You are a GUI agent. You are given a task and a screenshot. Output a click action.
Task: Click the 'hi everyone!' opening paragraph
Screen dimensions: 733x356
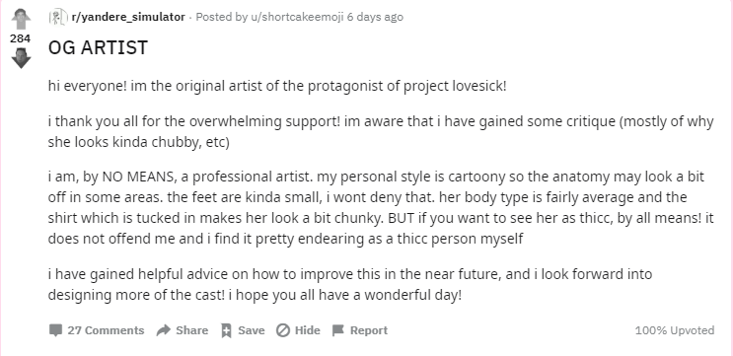pyautogui.click(x=277, y=87)
